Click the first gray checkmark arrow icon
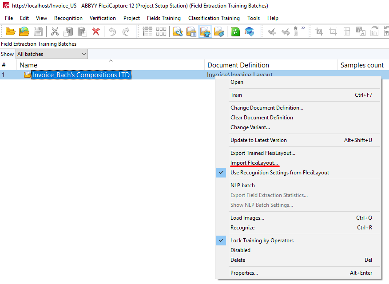Viewport: 389px width, 284px height. click(272, 32)
